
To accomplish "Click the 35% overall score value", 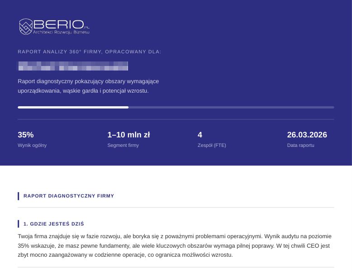I will pos(26,135).
